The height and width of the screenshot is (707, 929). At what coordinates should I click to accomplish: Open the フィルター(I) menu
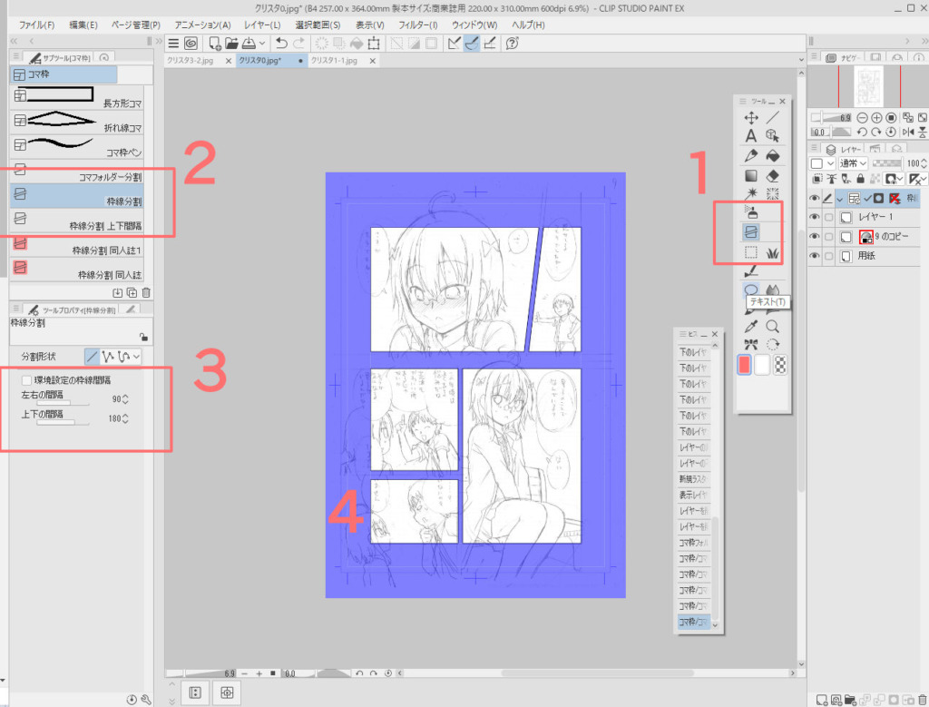(x=418, y=25)
